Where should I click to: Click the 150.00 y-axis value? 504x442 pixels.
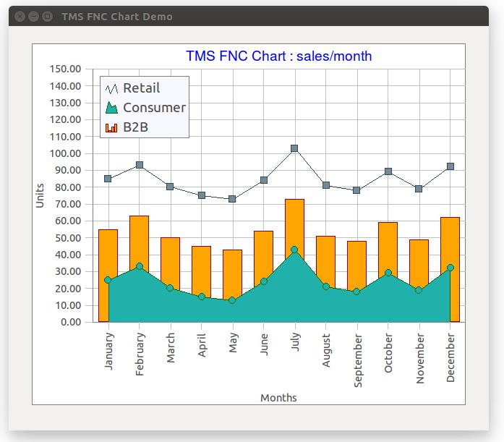click(x=65, y=69)
